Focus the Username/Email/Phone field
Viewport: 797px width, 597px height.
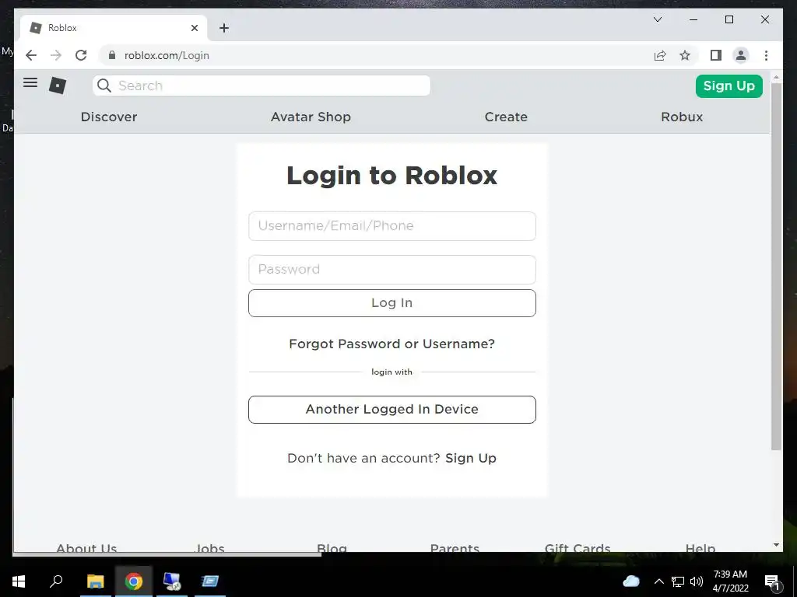(x=392, y=226)
